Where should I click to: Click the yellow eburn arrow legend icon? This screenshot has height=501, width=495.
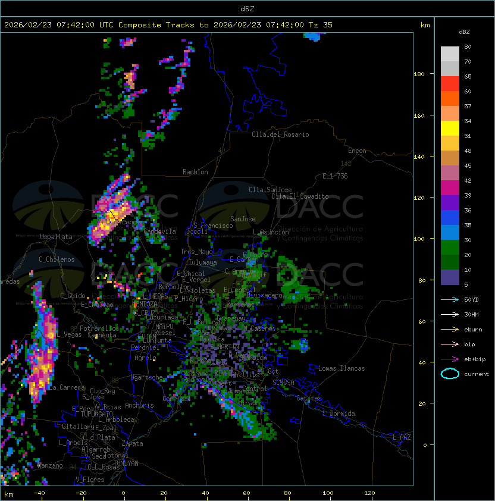click(450, 330)
